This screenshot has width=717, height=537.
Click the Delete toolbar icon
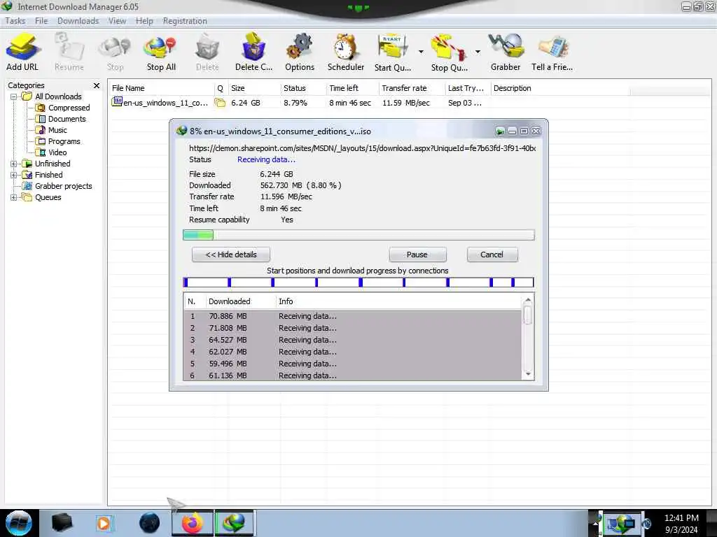[x=207, y=52]
